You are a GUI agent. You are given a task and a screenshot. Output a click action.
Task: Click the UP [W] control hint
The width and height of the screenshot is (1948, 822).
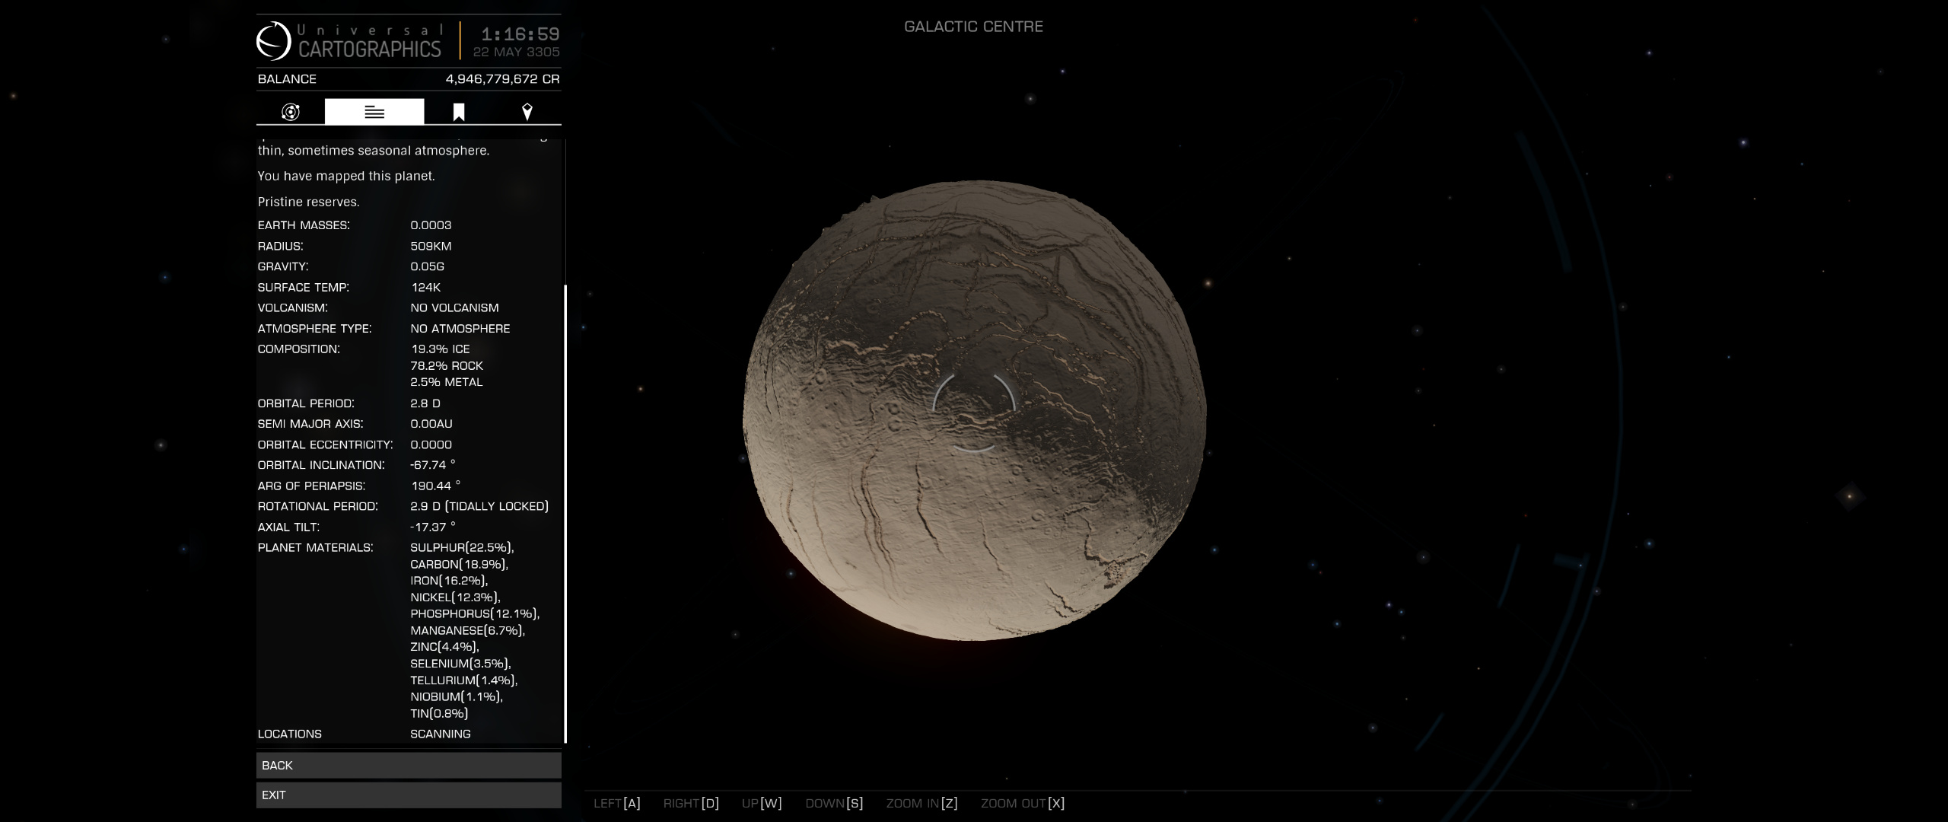pos(762,803)
